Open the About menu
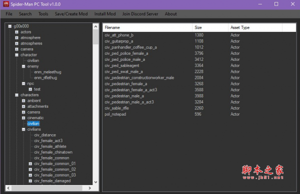 pyautogui.click(x=170, y=14)
